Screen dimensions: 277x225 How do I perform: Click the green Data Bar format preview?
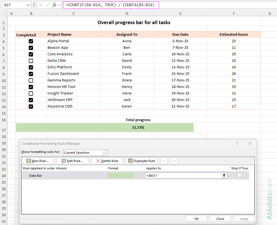coord(120,175)
